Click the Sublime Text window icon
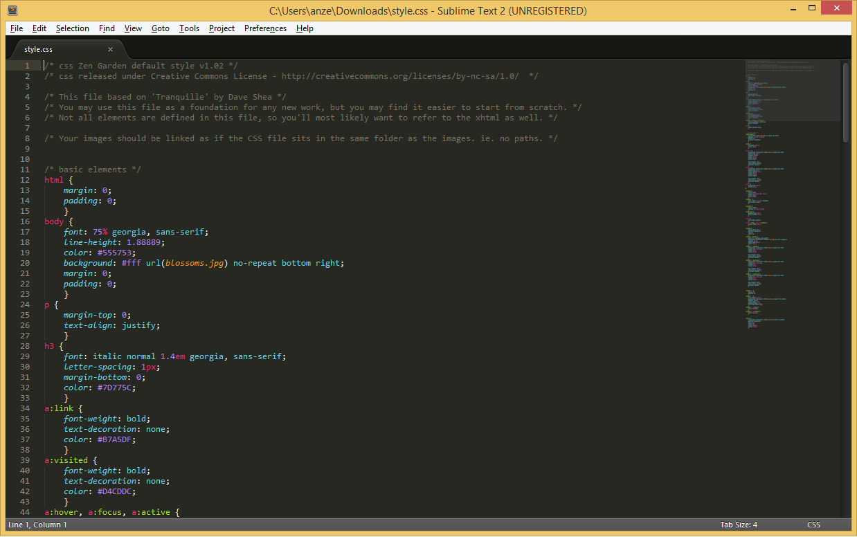The height and width of the screenshot is (537, 857). tap(12, 10)
